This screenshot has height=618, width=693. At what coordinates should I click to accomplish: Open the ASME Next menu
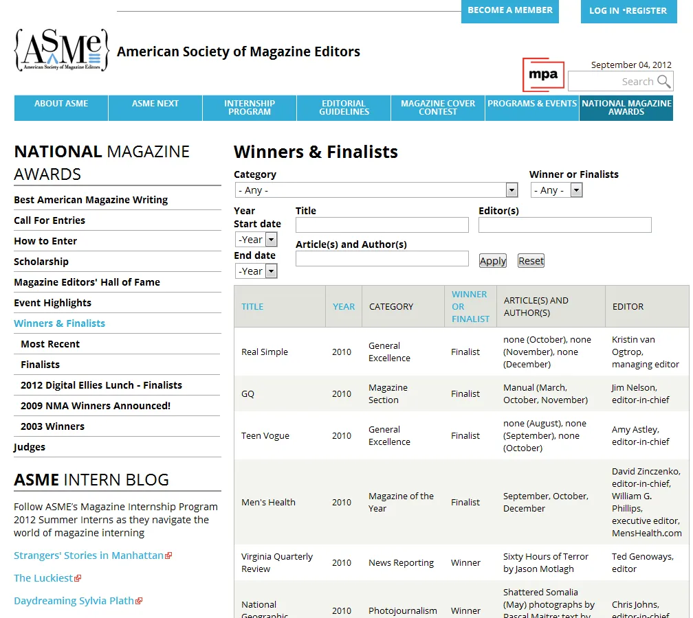tap(155, 108)
